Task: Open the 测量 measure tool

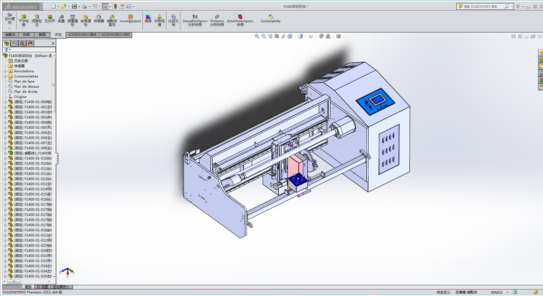Action: click(61, 19)
